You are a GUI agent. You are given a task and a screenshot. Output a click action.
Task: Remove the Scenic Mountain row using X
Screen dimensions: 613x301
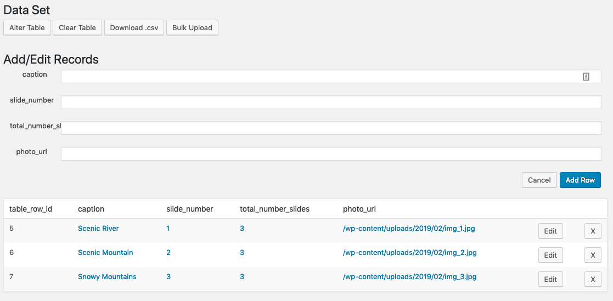[593, 255]
